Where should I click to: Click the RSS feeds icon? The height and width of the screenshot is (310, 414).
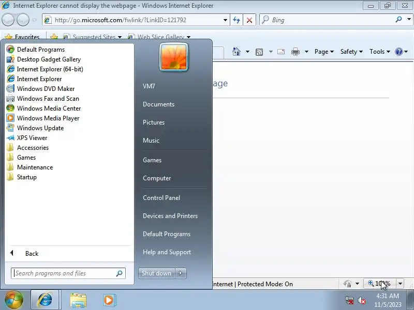259,52
